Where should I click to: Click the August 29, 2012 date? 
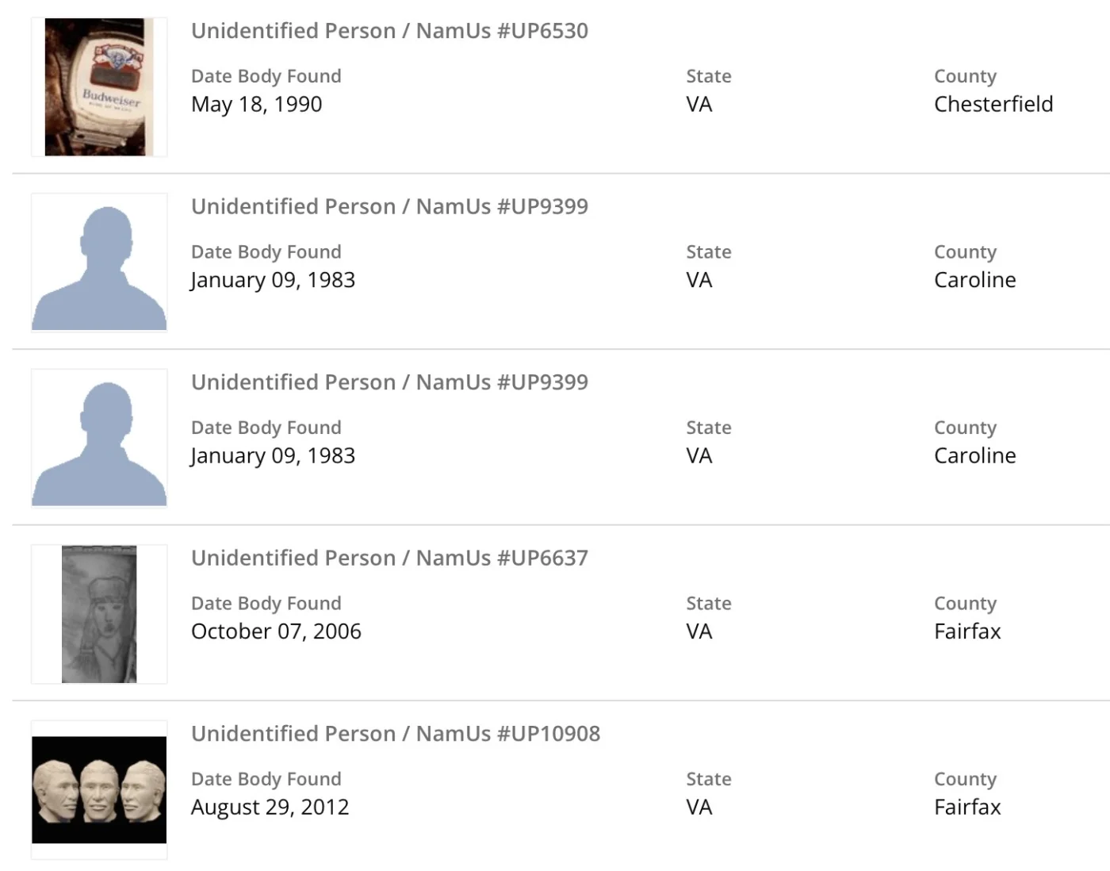point(270,808)
